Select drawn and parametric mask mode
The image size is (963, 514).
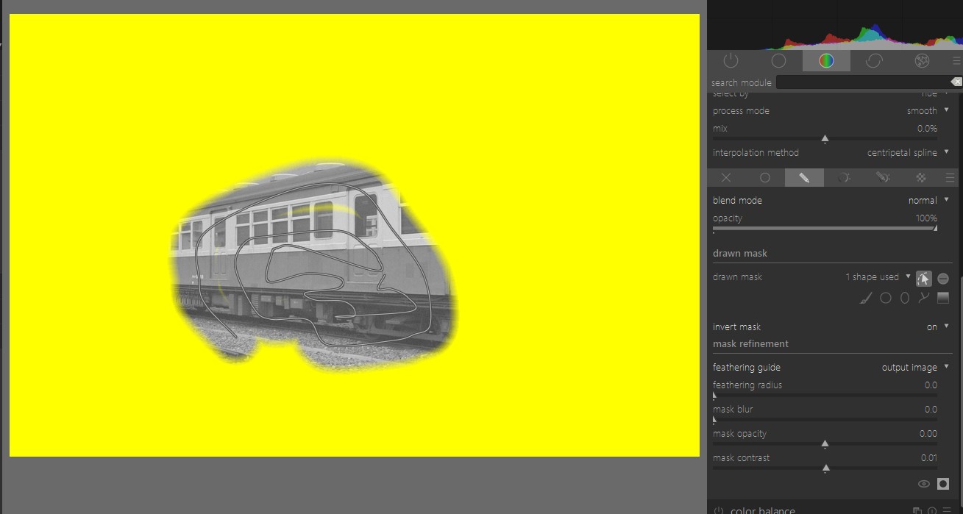(883, 178)
